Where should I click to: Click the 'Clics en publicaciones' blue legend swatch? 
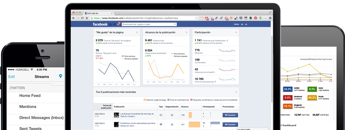pos(168,100)
